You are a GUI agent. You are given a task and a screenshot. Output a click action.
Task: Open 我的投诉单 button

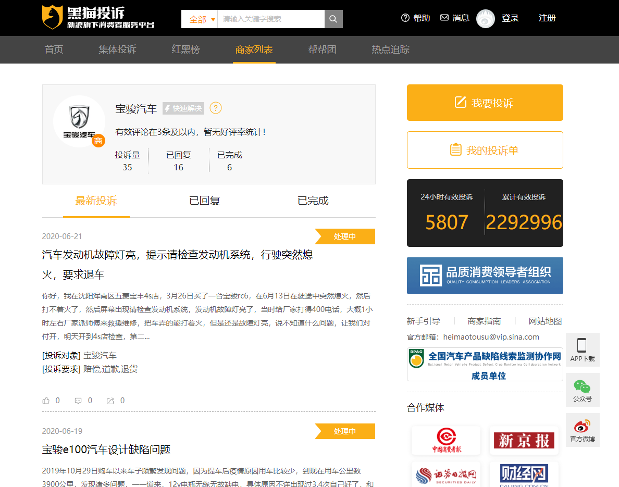485,150
